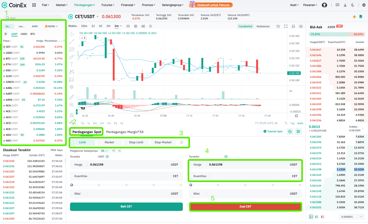Select the text annotation tool
Image resolution: width=368 pixels, height=224 pixels.
[x=72, y=64]
